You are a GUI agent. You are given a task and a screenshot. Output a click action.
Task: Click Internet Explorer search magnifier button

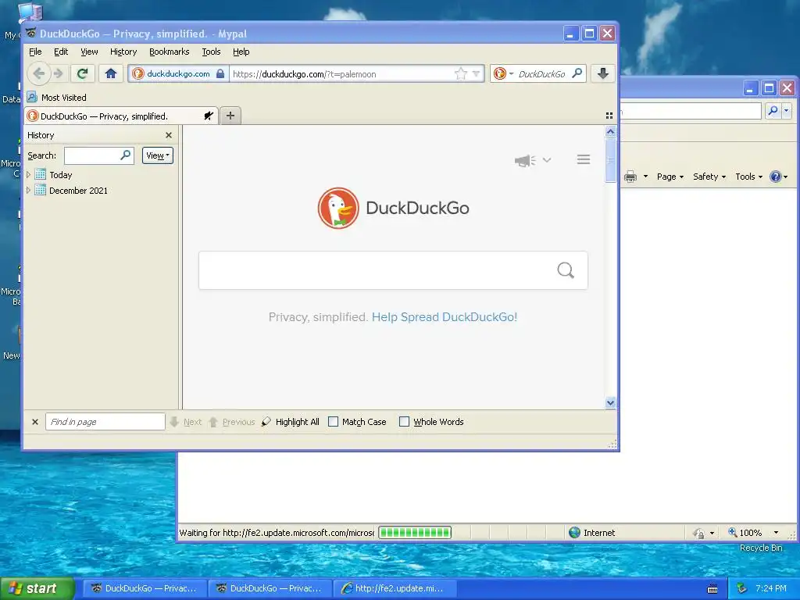tap(773, 110)
